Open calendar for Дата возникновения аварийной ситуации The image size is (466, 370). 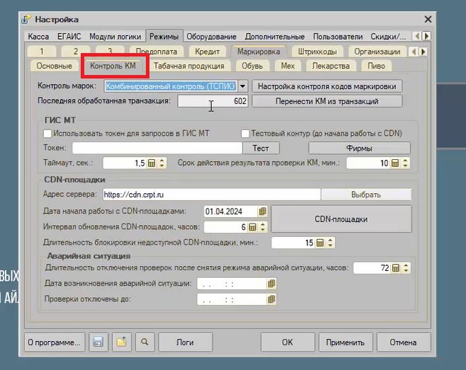271,284
